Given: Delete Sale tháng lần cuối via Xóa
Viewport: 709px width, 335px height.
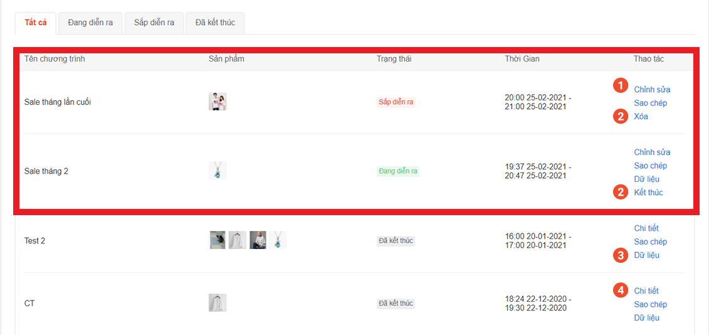Looking at the screenshot, I should tap(641, 117).
